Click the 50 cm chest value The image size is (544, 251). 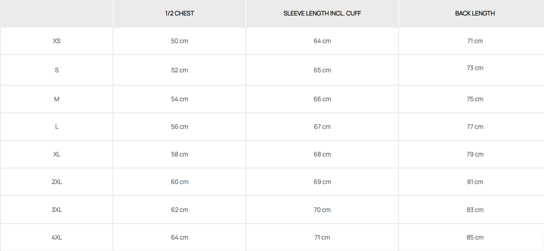pyautogui.click(x=179, y=41)
